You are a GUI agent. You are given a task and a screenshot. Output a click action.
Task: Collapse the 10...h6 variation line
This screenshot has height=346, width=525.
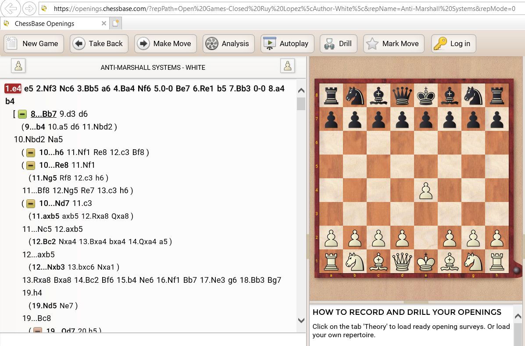[31, 152]
